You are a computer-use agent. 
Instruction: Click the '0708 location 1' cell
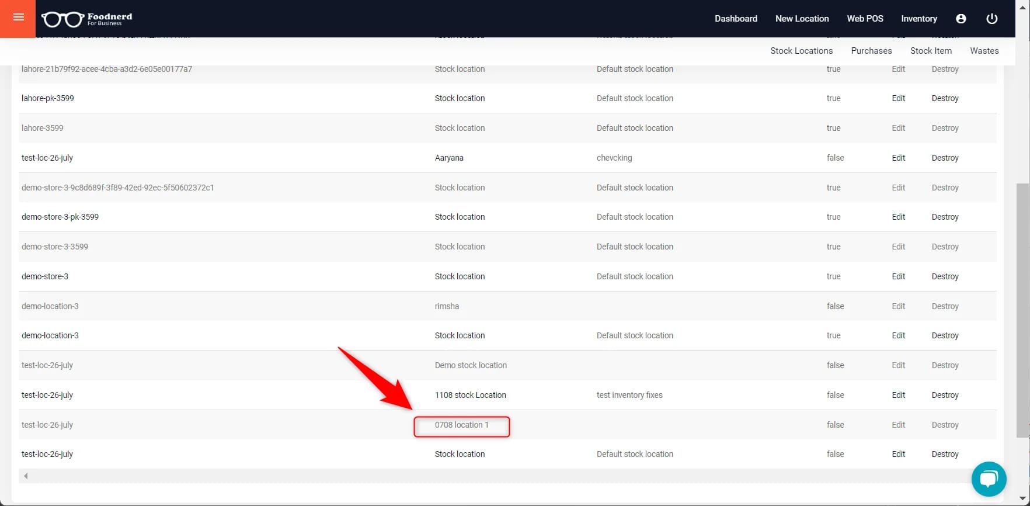461,425
